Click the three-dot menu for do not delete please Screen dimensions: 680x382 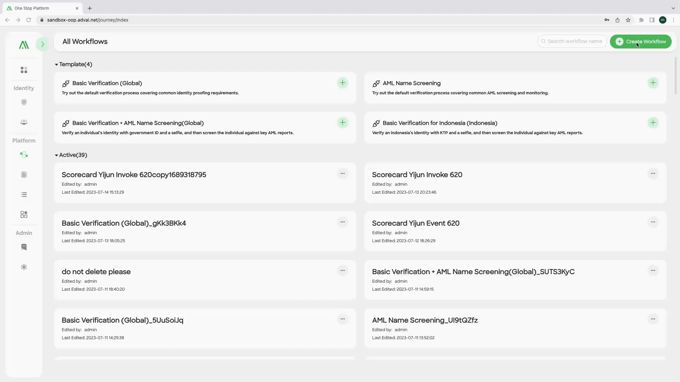pos(342,270)
